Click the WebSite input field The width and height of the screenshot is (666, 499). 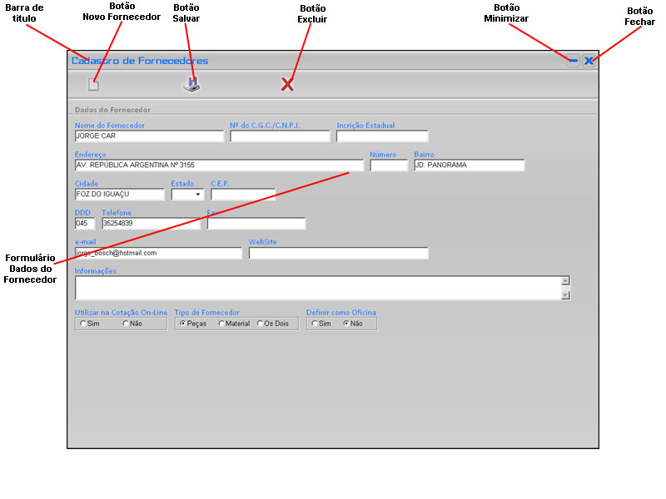[x=339, y=253]
